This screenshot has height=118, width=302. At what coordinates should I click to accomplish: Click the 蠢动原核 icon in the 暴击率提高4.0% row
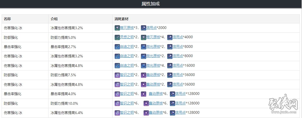pyautogui.click(x=144, y=94)
